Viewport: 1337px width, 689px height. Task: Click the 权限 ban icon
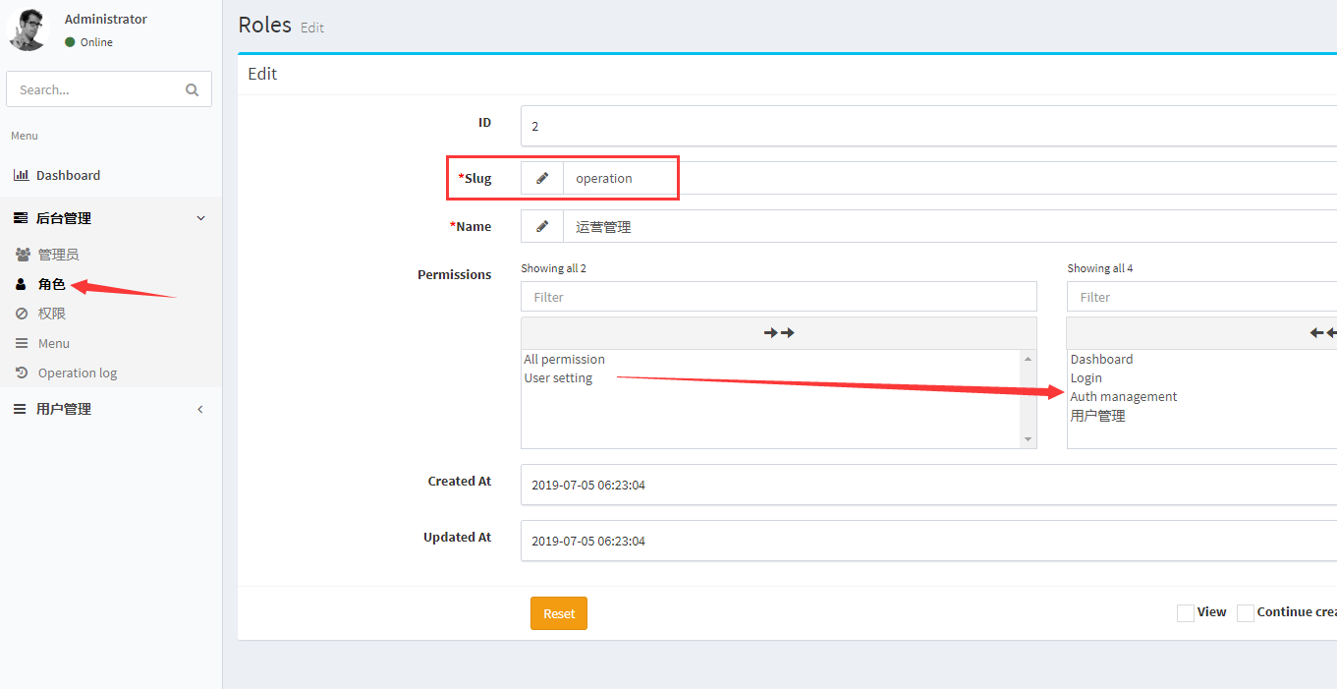[21, 314]
